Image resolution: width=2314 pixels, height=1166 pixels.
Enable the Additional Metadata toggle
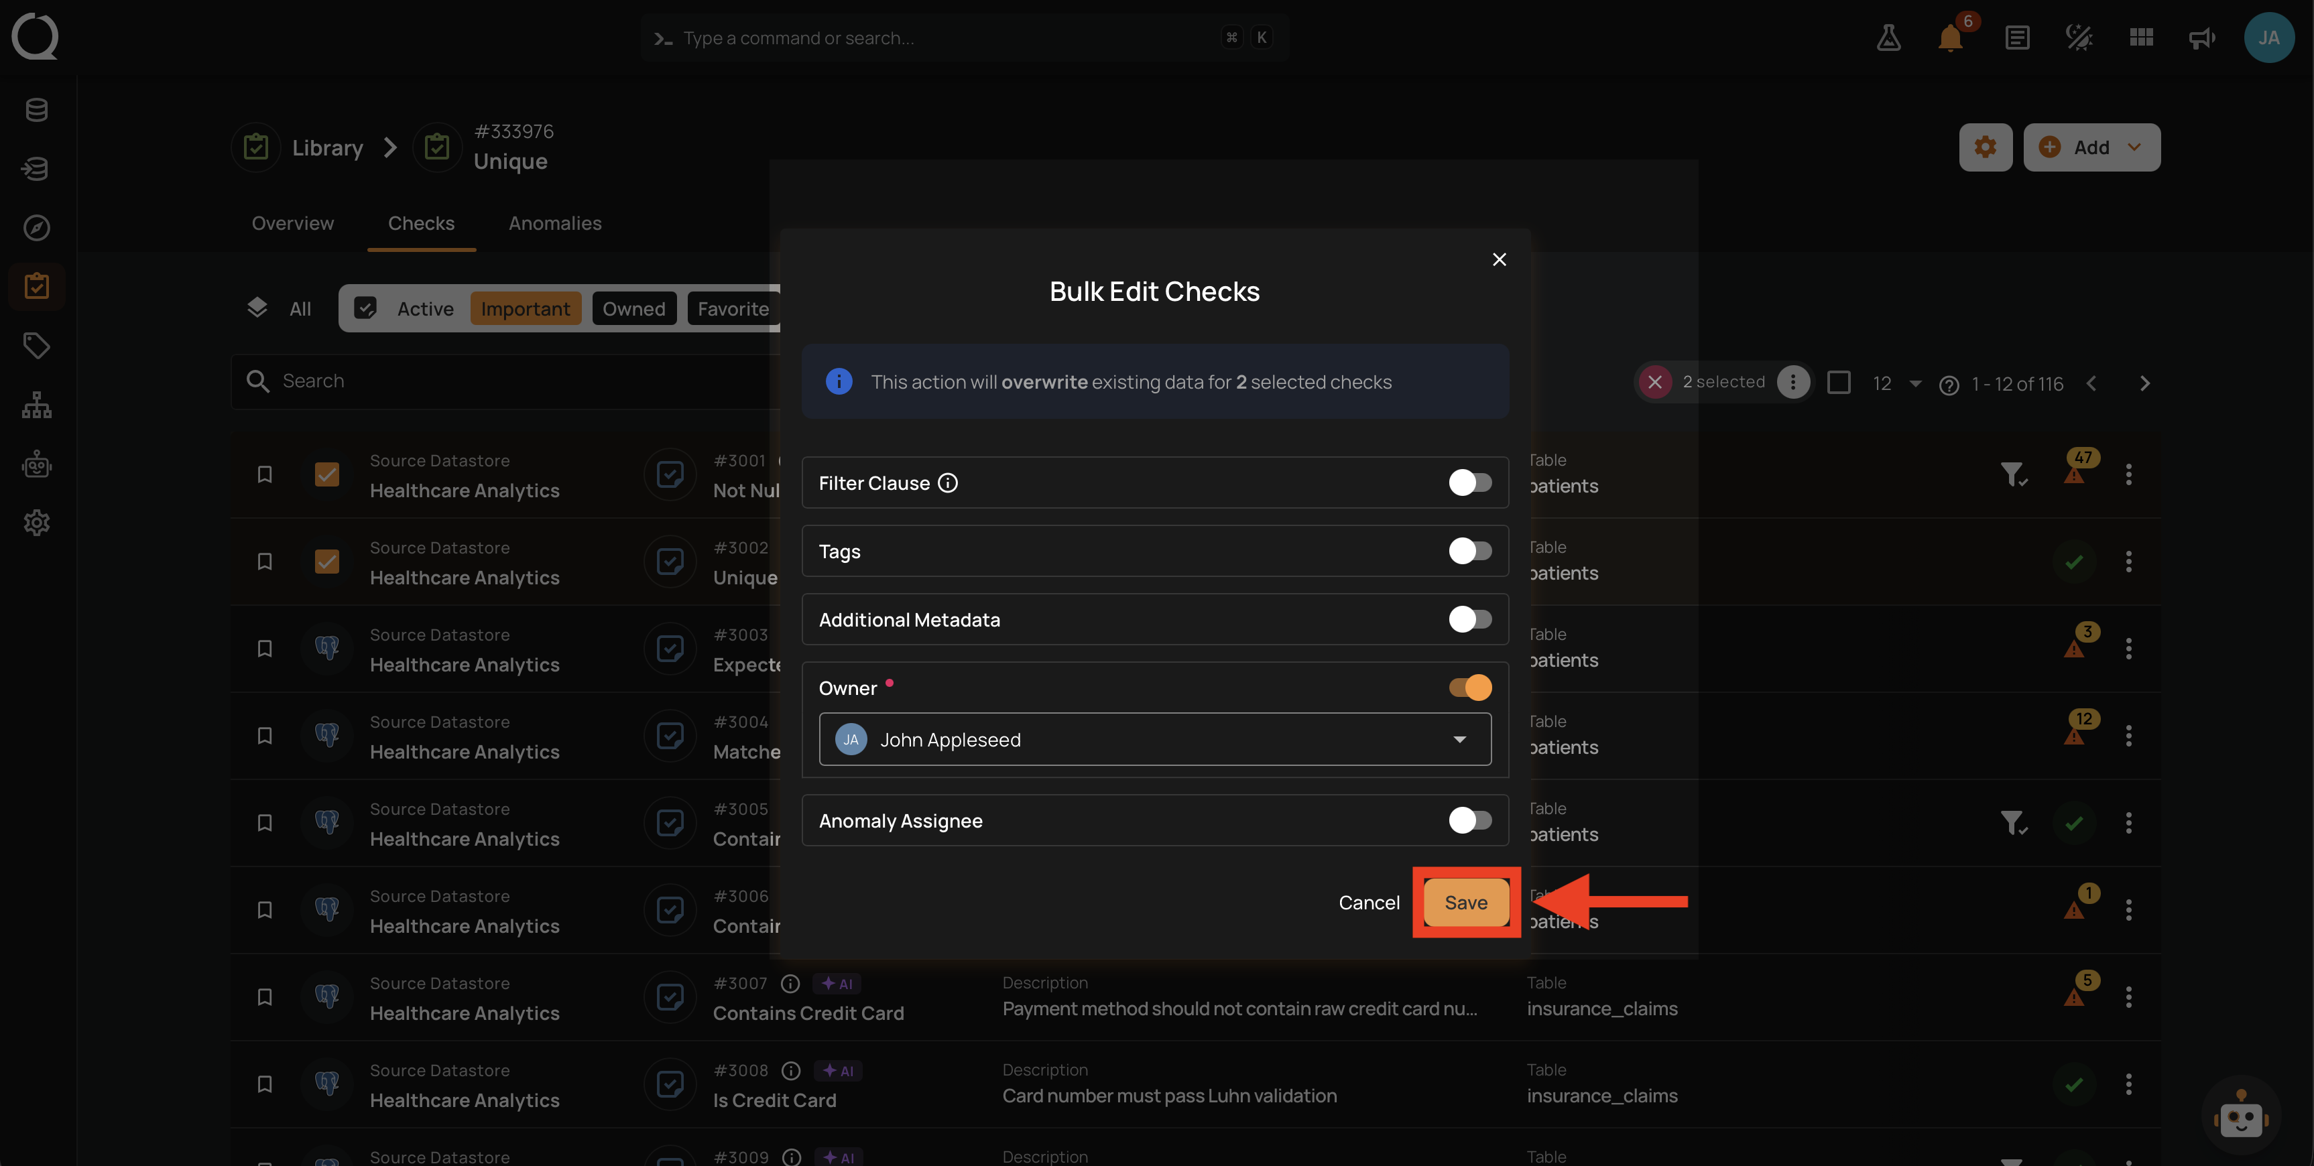click(1469, 620)
